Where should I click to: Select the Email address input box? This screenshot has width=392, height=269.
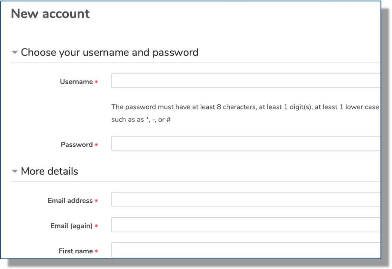tap(246, 200)
